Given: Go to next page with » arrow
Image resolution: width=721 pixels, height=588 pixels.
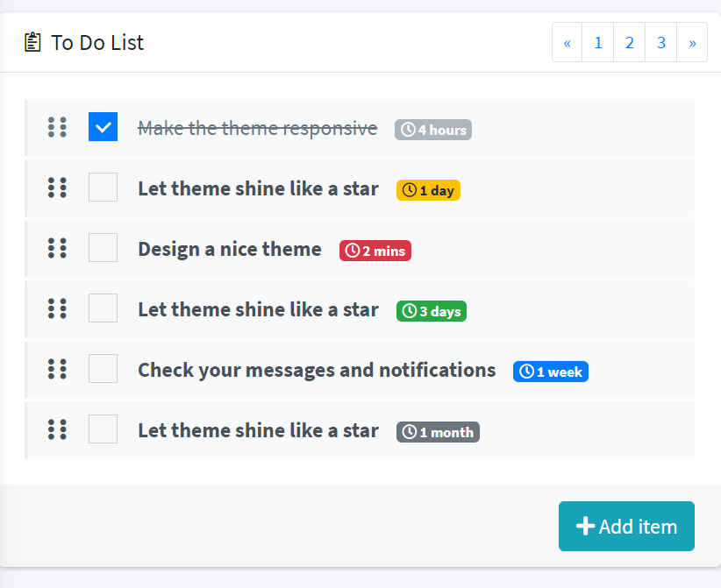Looking at the screenshot, I should pyautogui.click(x=692, y=42).
